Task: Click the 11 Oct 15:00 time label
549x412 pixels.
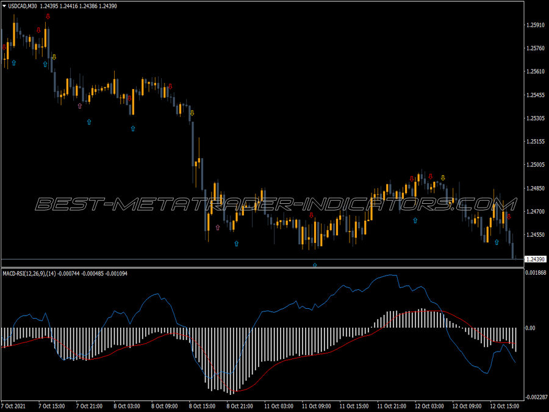Action: tap(354, 406)
